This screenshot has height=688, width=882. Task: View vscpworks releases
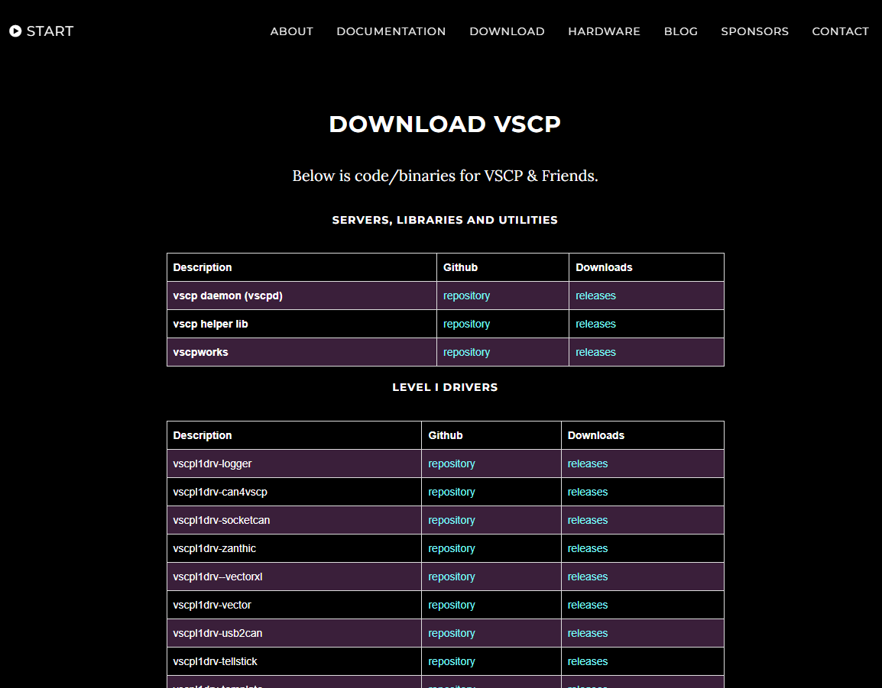coord(595,352)
